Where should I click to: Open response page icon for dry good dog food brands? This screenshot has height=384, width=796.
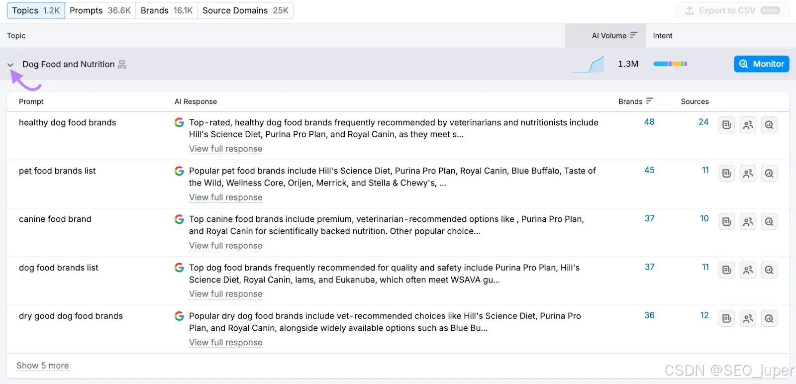(727, 318)
